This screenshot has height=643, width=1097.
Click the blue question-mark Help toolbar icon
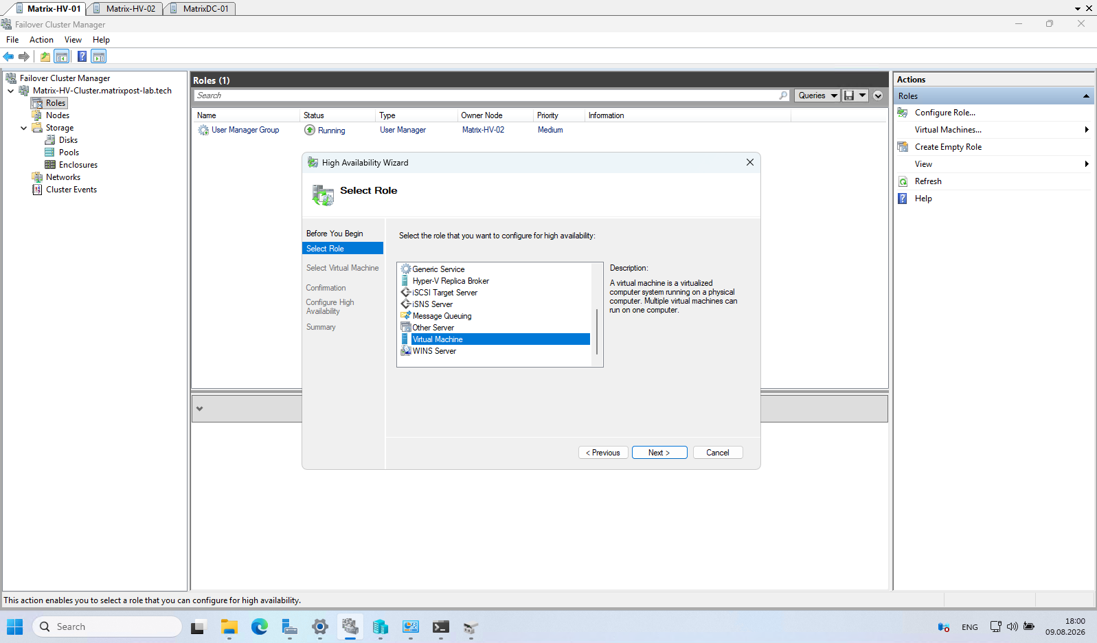click(82, 56)
